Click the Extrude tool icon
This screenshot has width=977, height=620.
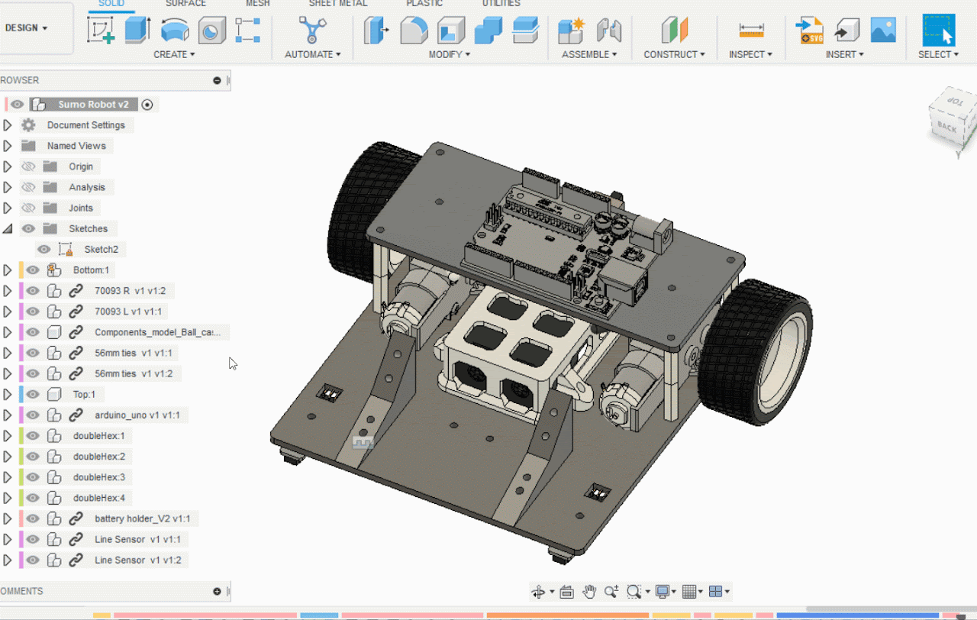point(137,31)
